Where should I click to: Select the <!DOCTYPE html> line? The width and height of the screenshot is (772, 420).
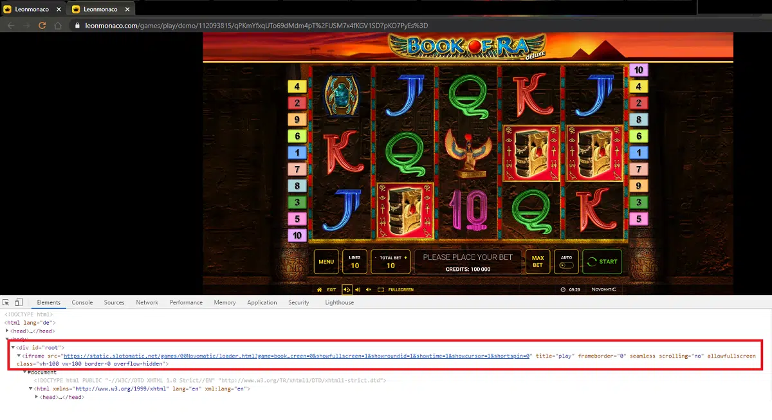pos(29,314)
